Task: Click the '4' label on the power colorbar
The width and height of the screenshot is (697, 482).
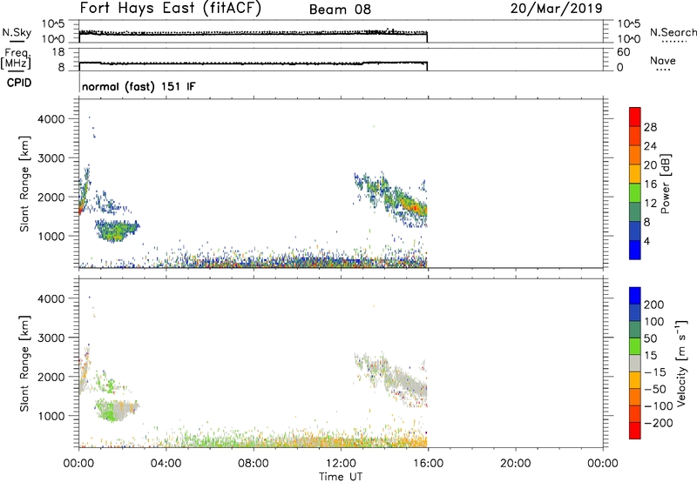Action: pyautogui.click(x=646, y=241)
